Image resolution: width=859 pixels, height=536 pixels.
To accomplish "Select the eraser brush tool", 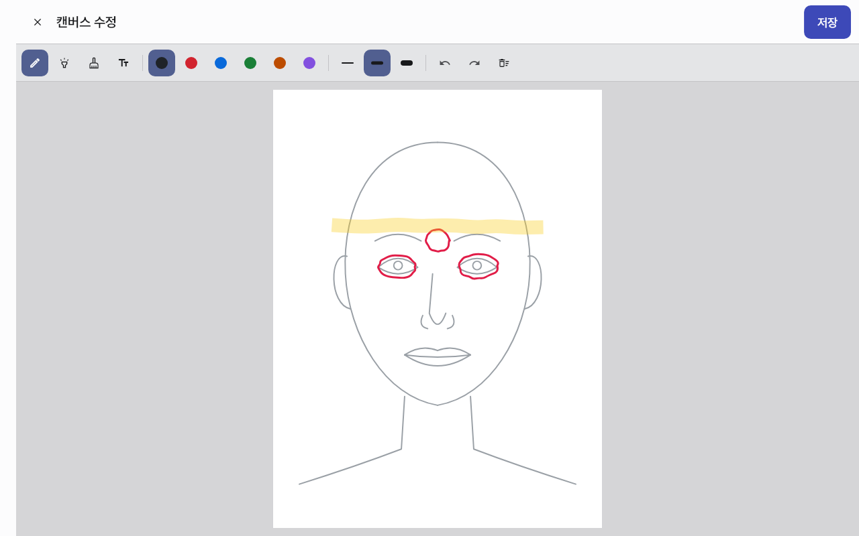I will pyautogui.click(x=94, y=63).
